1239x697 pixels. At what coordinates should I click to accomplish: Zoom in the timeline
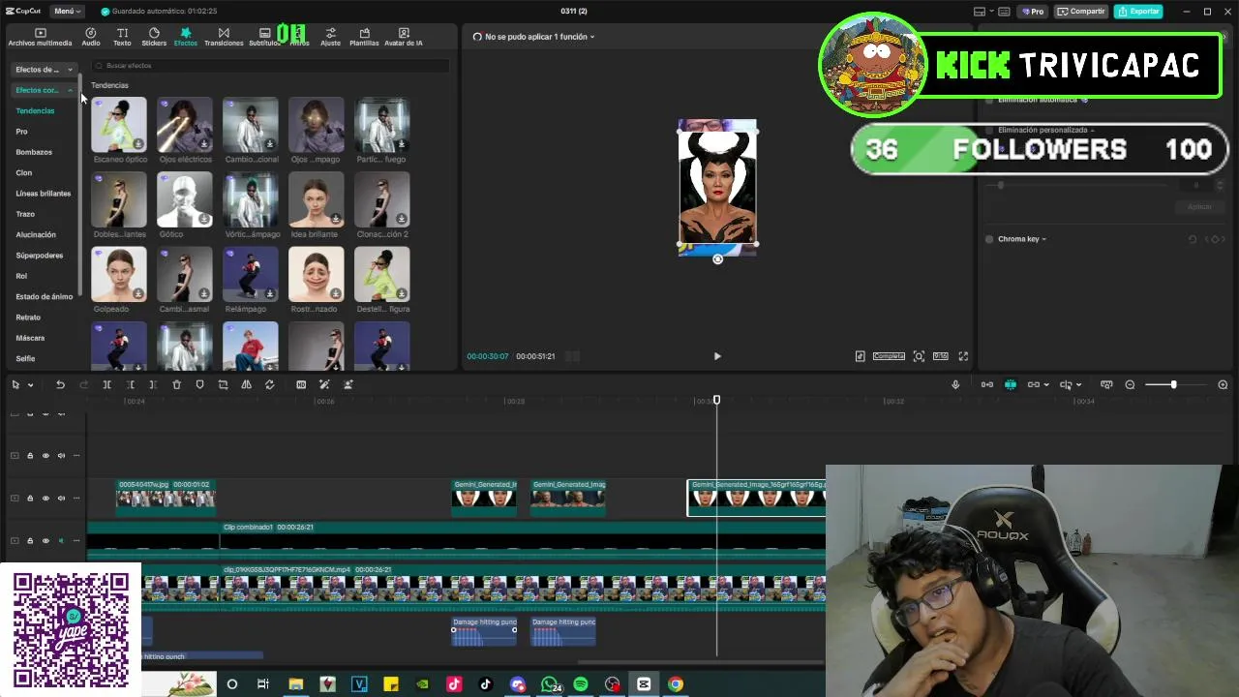pos(1223,384)
